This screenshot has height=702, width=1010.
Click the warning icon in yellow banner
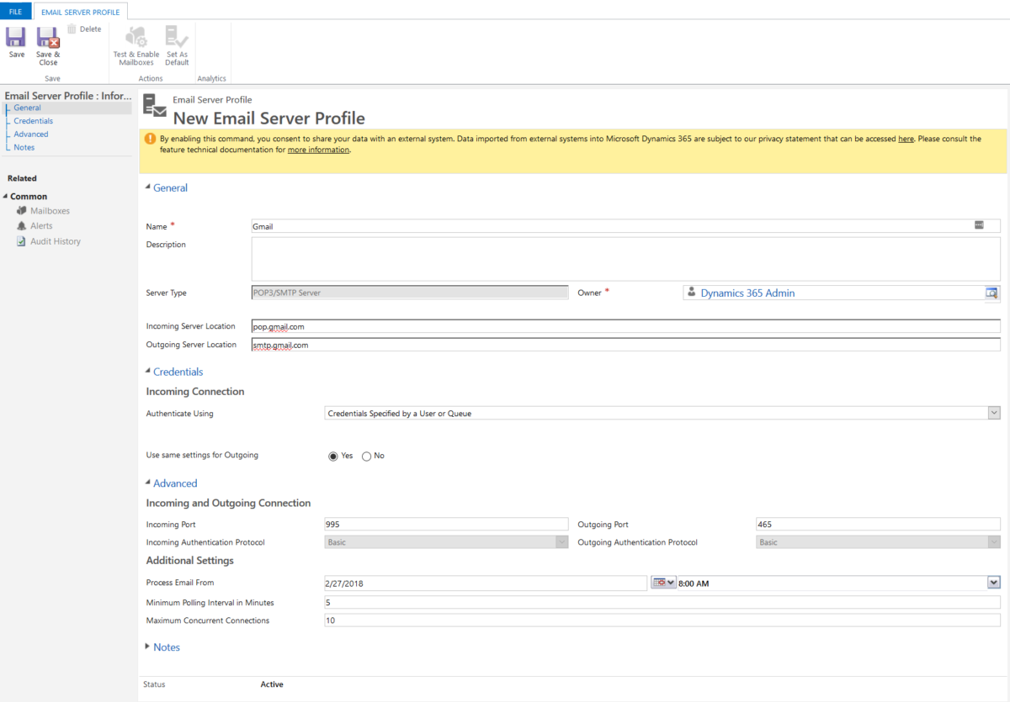[x=150, y=139]
